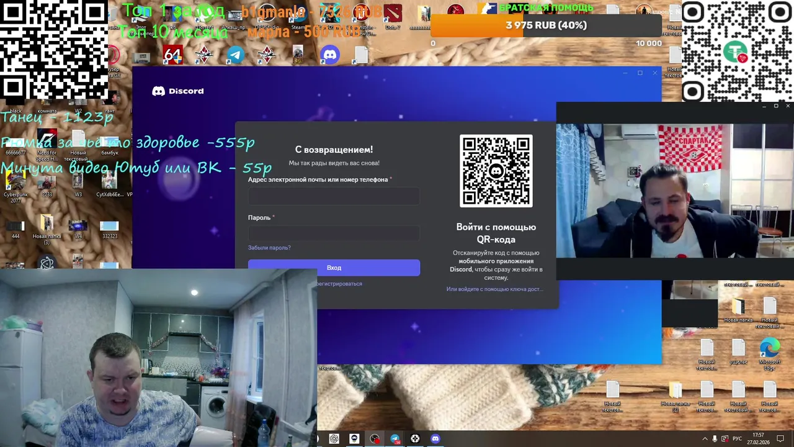This screenshot has height=447, width=794.
Task: Open the 444 desktop icon
Action: coord(16,229)
